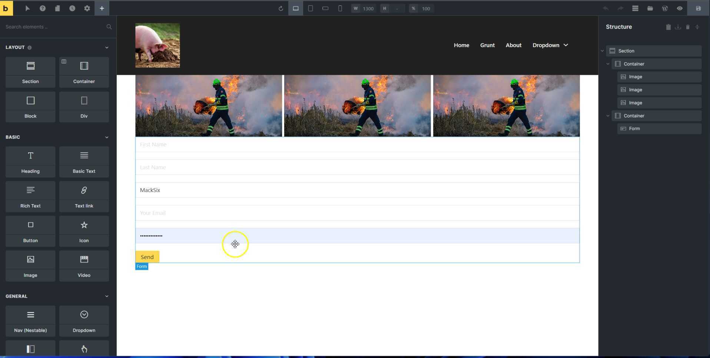The width and height of the screenshot is (710, 358).
Task: Add a Basic Text element
Action: point(84,162)
